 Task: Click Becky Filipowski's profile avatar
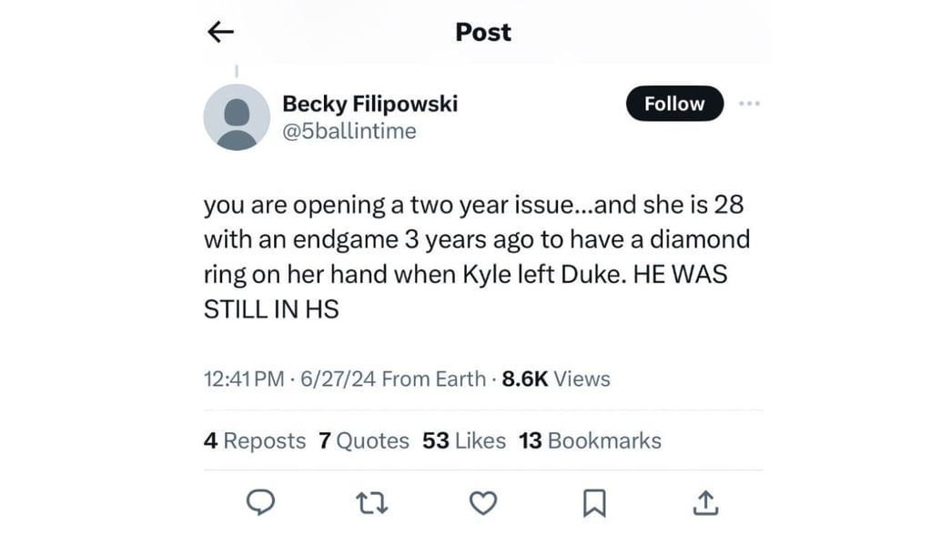point(237,116)
